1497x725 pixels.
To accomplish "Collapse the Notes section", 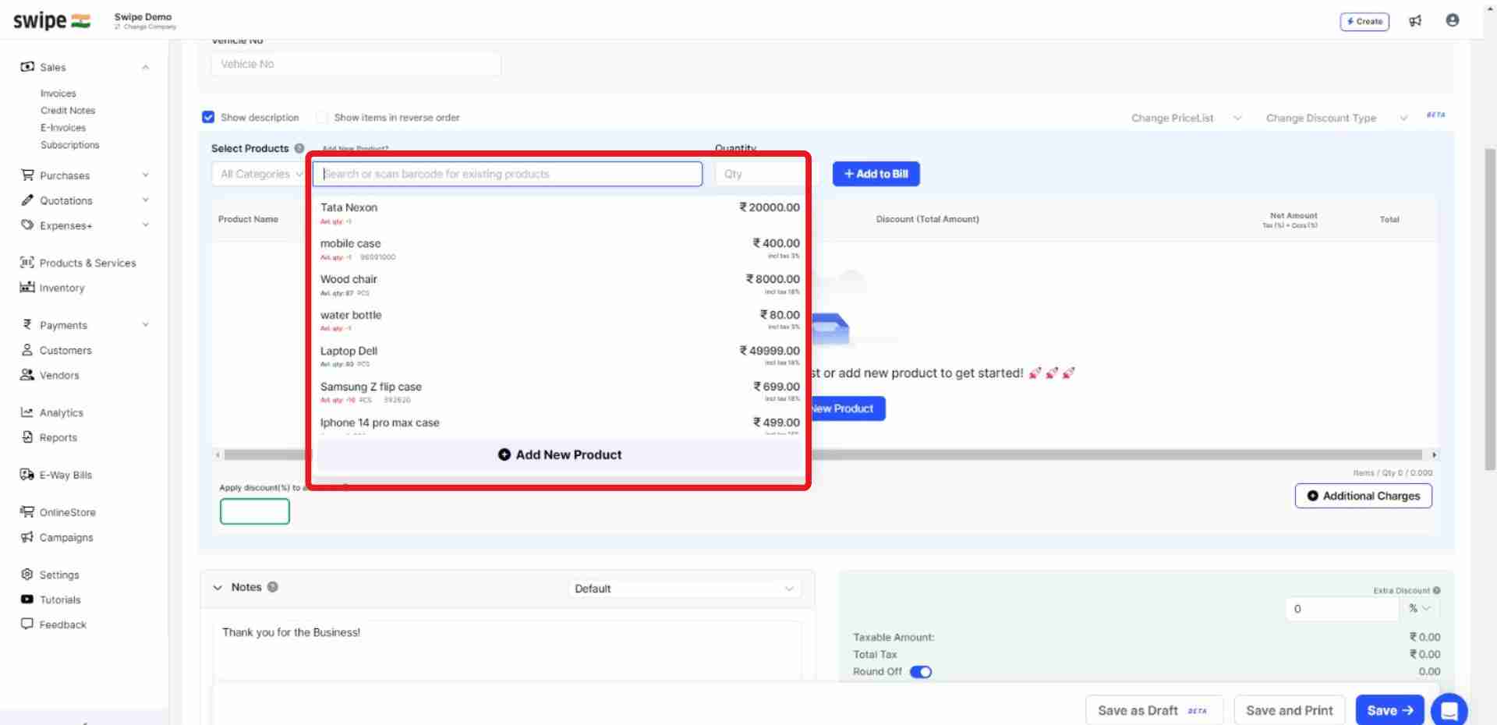I will [218, 588].
